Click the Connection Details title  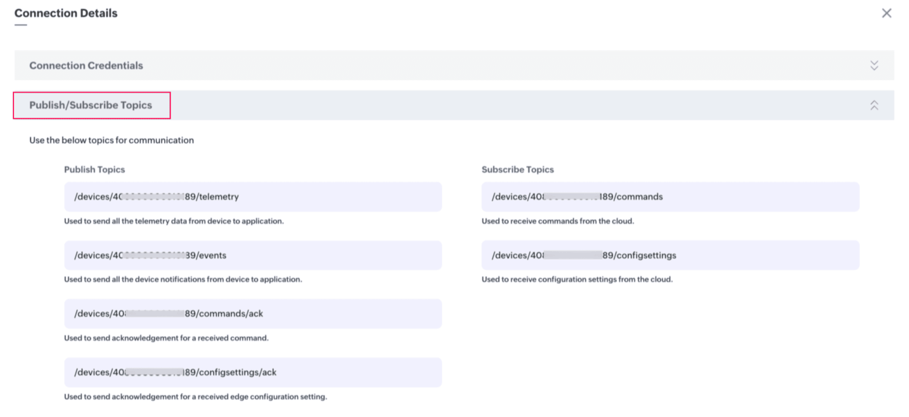pos(66,13)
